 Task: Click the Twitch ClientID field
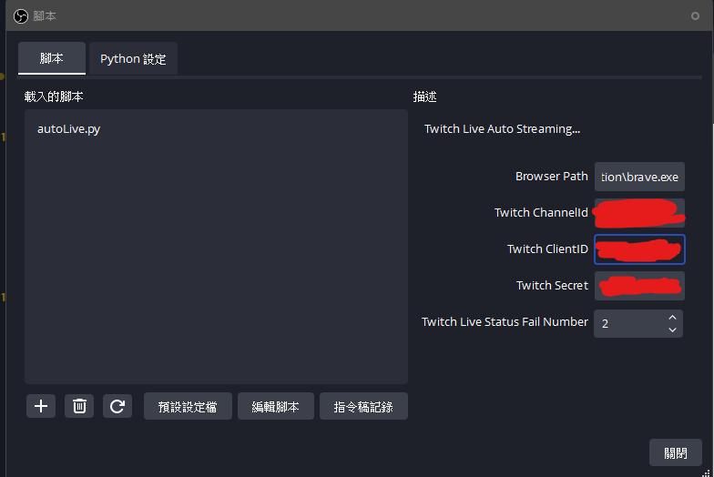click(x=639, y=249)
